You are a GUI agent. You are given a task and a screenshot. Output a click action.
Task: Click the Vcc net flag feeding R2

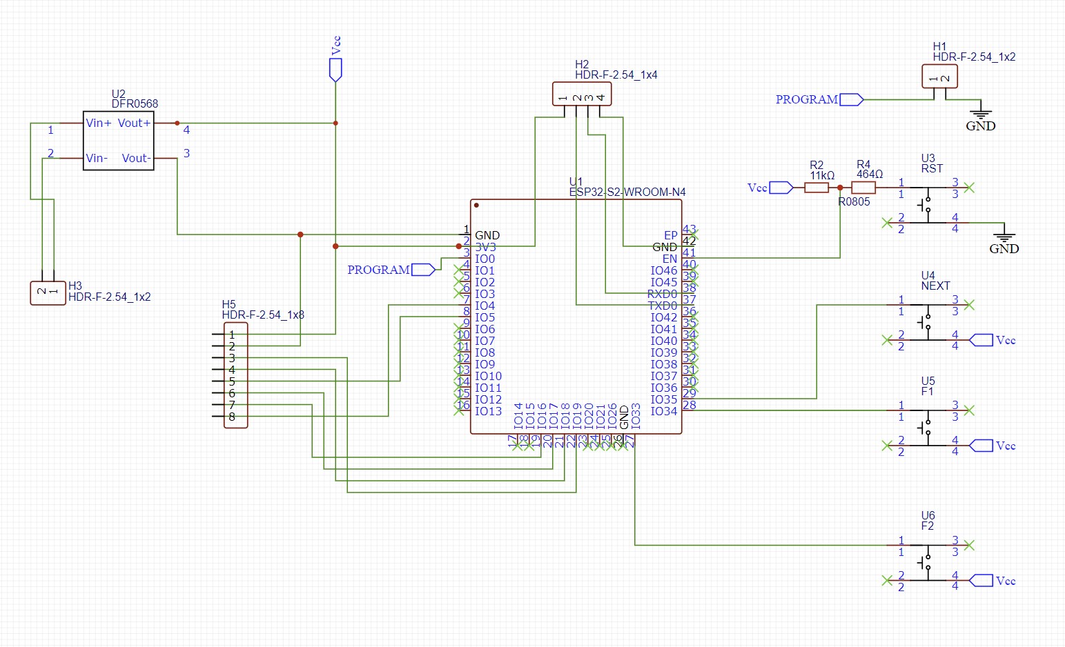tap(781, 188)
